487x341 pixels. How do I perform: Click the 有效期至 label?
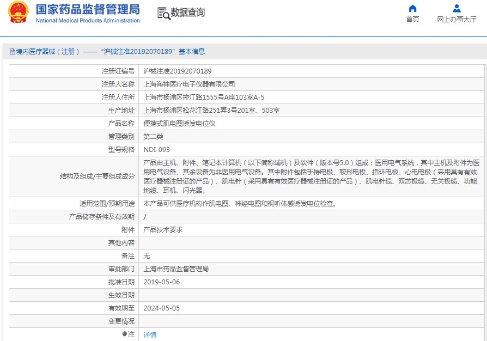pyautogui.click(x=121, y=308)
